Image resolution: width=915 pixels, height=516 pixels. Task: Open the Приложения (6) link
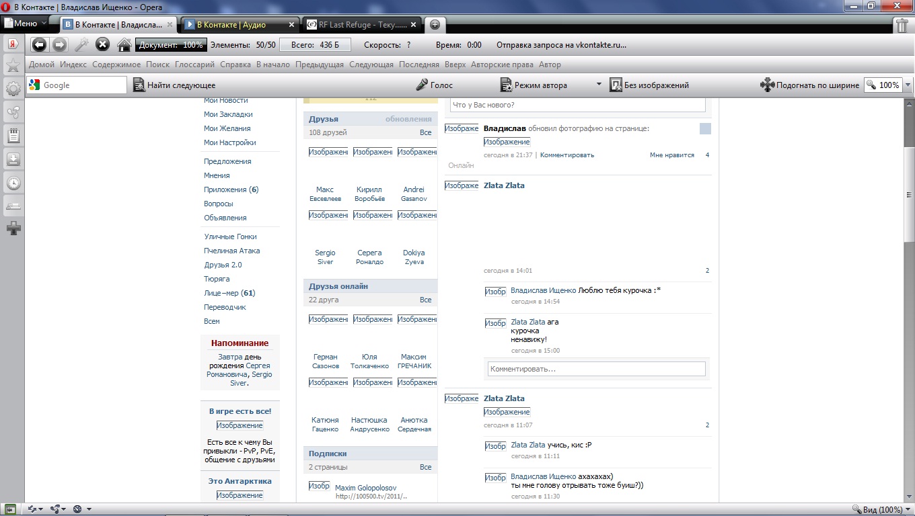tap(231, 189)
